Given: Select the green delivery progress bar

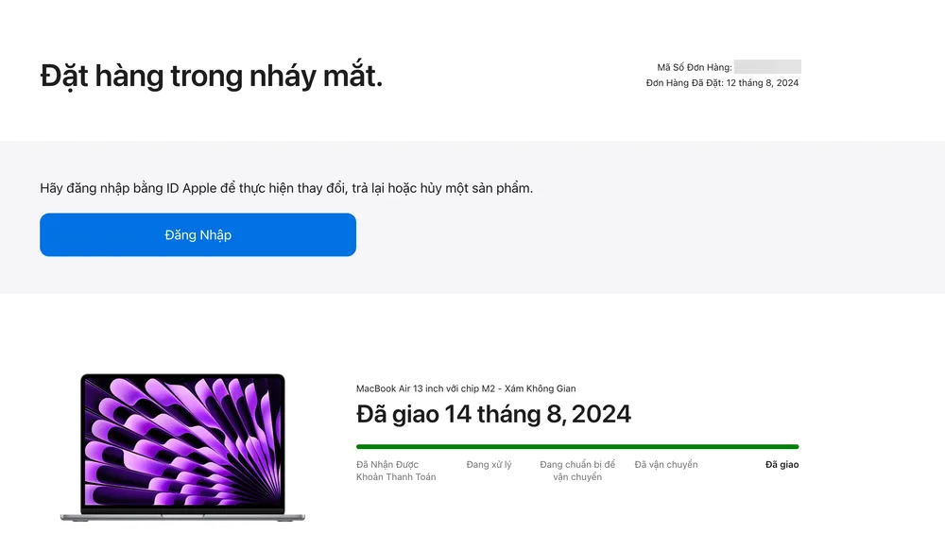Looking at the screenshot, I should [576, 444].
